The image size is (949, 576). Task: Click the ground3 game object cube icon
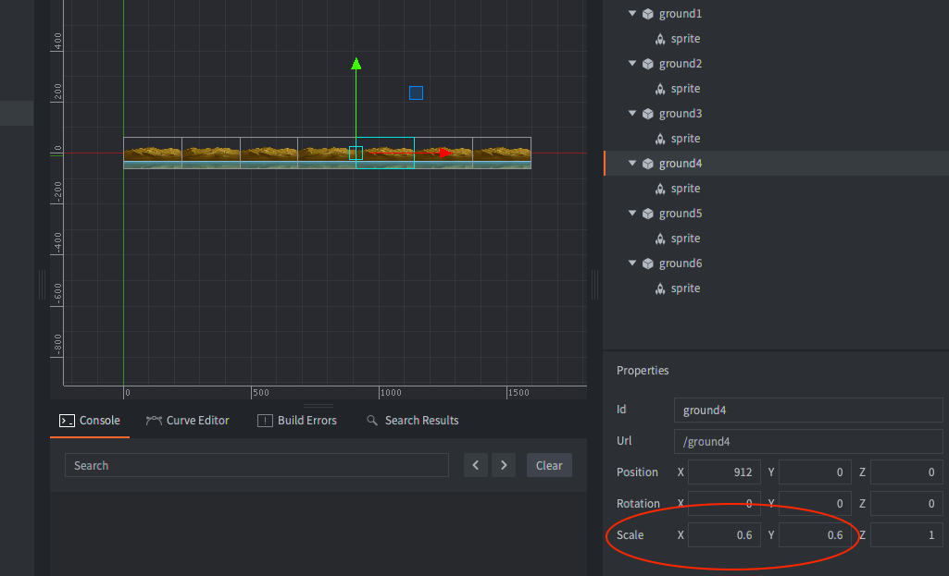648,114
